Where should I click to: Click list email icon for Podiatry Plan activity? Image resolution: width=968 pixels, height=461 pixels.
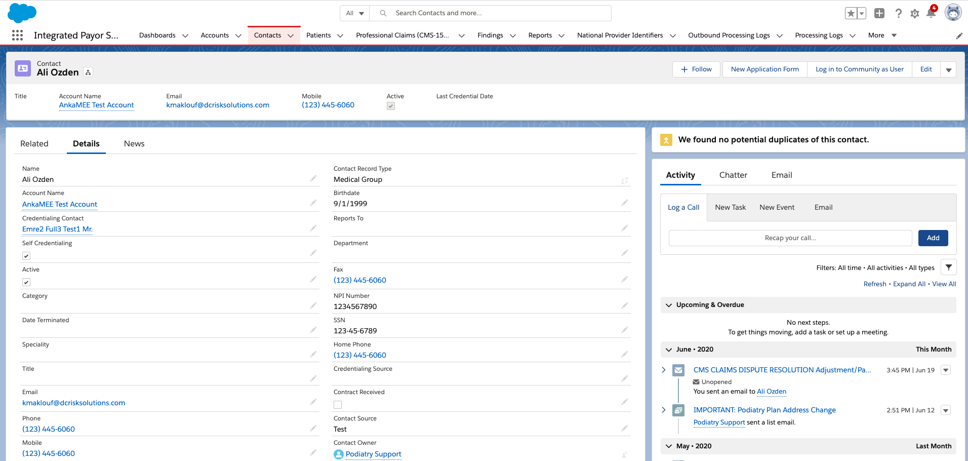point(678,410)
